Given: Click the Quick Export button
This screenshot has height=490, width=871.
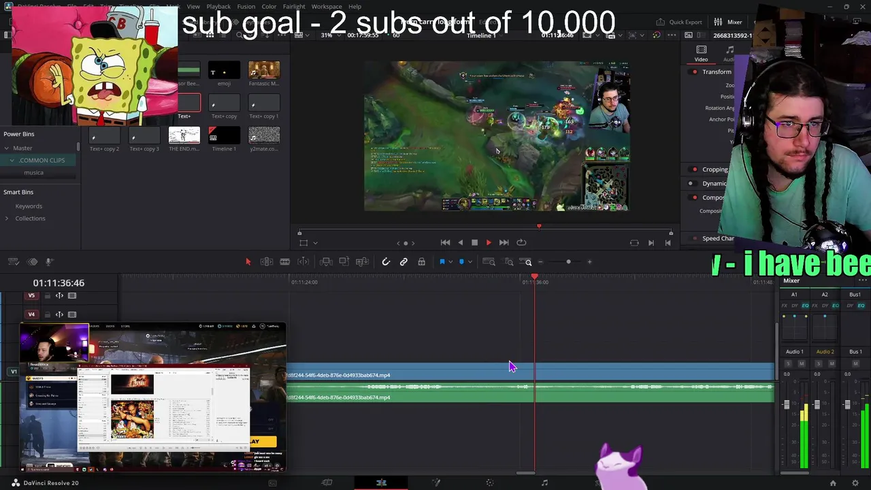Looking at the screenshot, I should coord(678,22).
